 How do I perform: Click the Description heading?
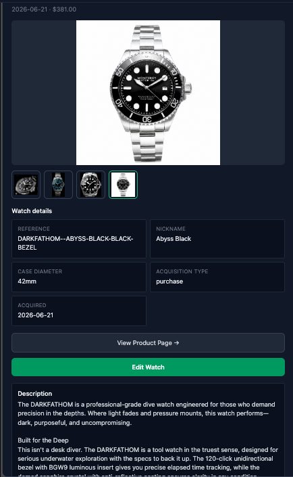(x=35, y=394)
